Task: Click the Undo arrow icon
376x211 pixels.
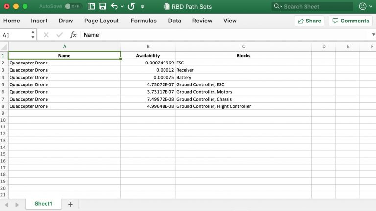Action: coord(114,6)
